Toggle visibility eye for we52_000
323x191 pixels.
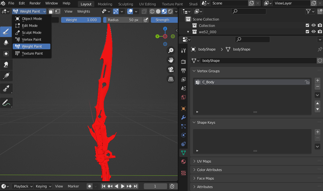pos(314,32)
